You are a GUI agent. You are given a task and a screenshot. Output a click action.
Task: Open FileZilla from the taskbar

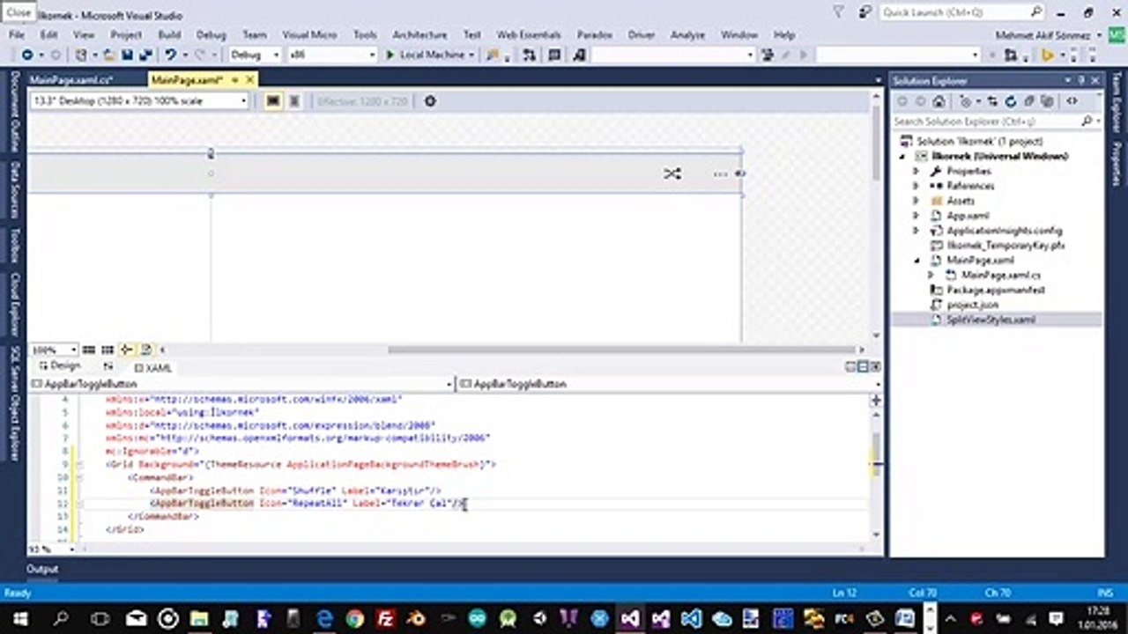(x=385, y=618)
